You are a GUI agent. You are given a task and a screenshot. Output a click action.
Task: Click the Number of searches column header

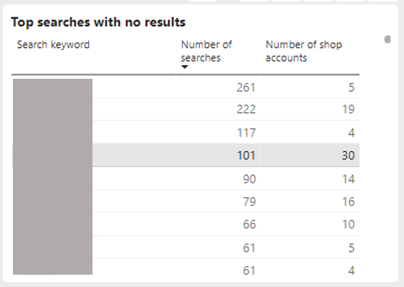click(207, 51)
